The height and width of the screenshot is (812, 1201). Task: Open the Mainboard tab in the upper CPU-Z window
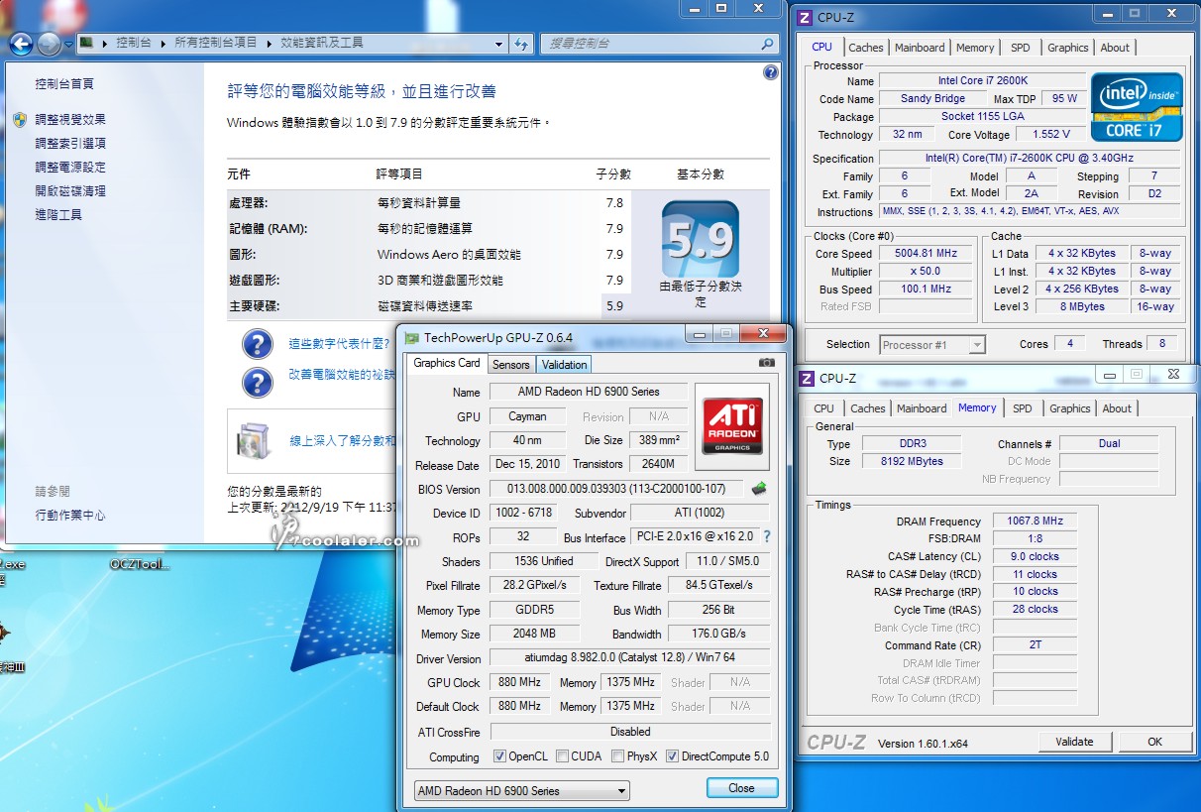(x=920, y=48)
